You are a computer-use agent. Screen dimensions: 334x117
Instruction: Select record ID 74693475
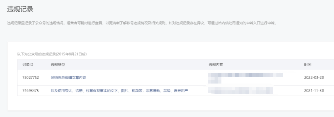click(x=30, y=91)
